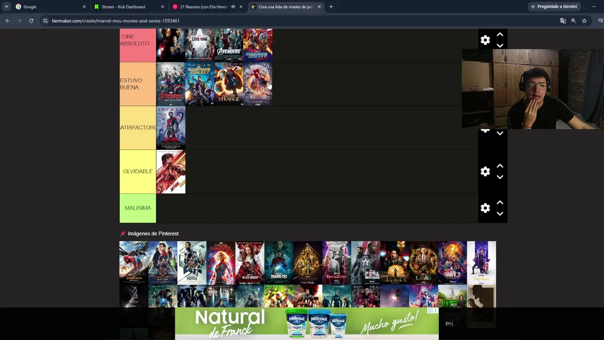Pick the What If...? poster
The height and width of the screenshot is (340, 604).
pyautogui.click(x=453, y=263)
